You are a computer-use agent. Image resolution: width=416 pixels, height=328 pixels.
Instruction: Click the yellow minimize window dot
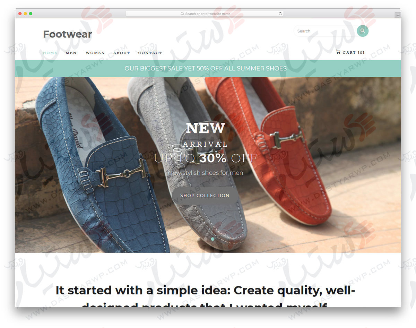(25, 14)
